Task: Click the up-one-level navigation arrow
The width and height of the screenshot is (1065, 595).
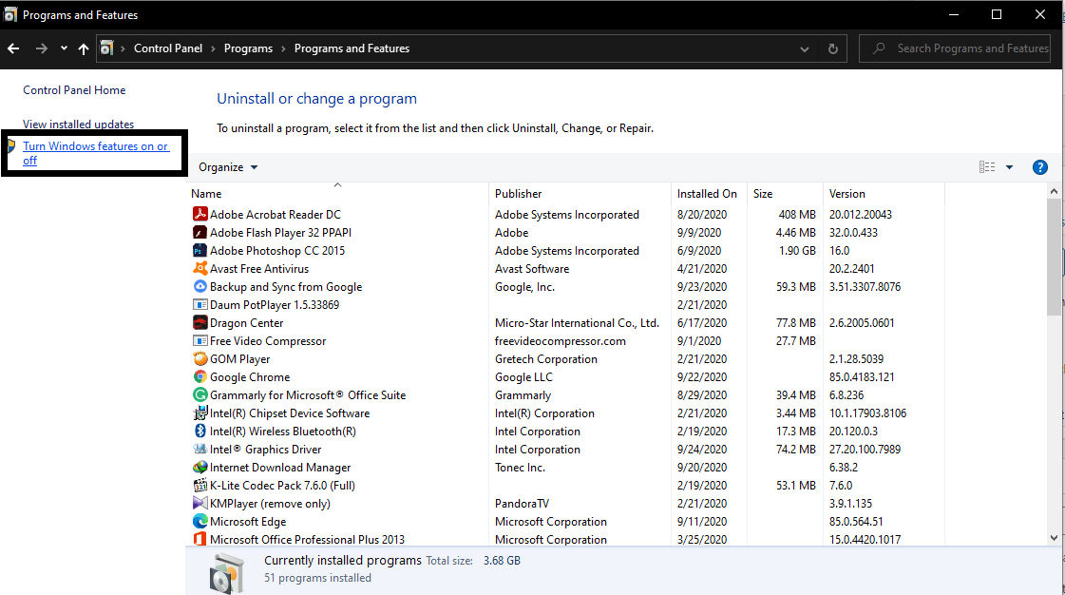Action: (x=83, y=48)
